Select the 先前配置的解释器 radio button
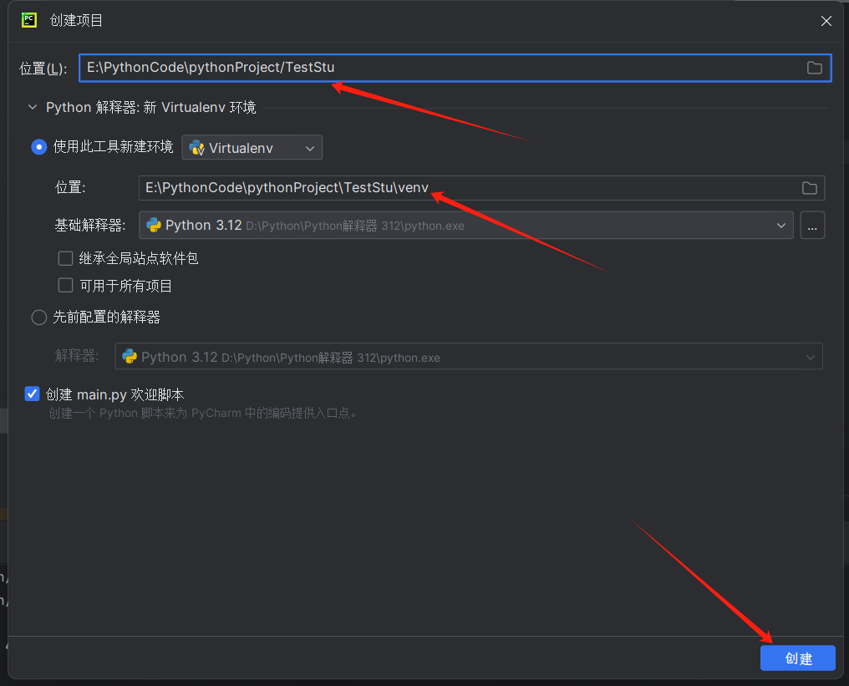 click(x=38, y=318)
